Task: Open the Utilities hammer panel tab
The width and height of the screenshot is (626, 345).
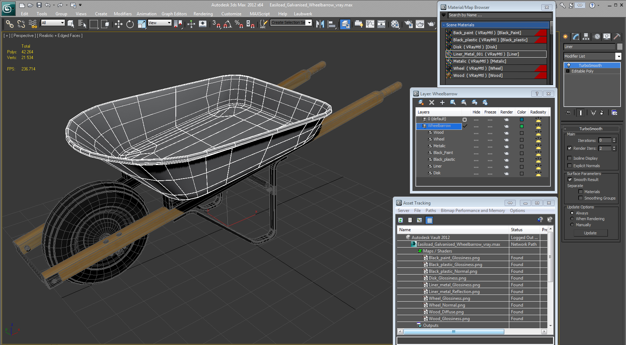Action: (x=617, y=37)
